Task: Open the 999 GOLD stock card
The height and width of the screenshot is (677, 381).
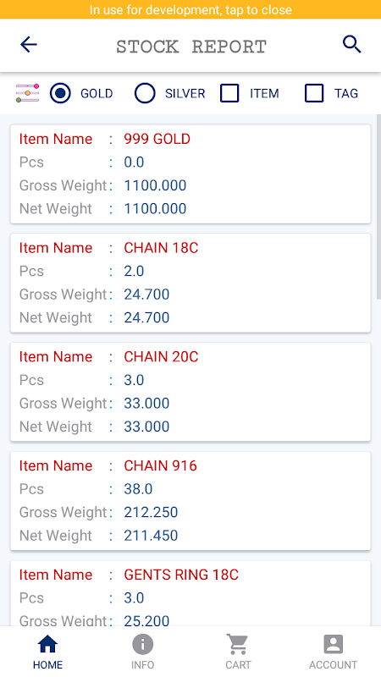Action: pyautogui.click(x=190, y=174)
